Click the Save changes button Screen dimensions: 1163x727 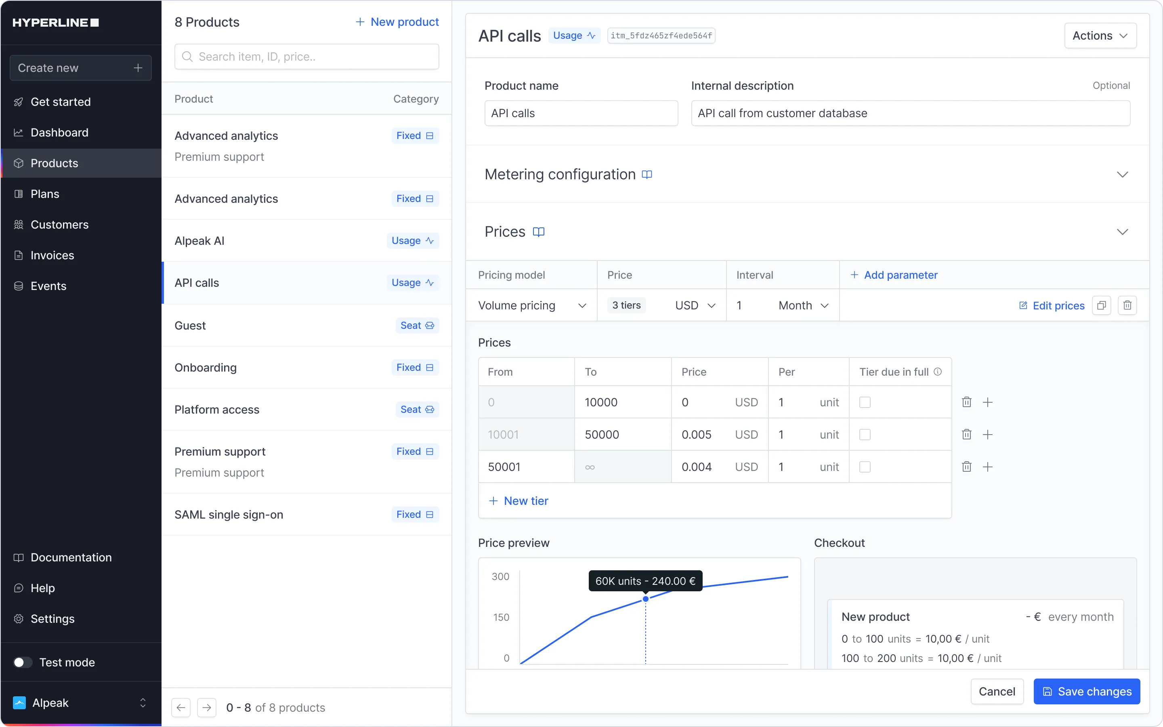pos(1087,691)
